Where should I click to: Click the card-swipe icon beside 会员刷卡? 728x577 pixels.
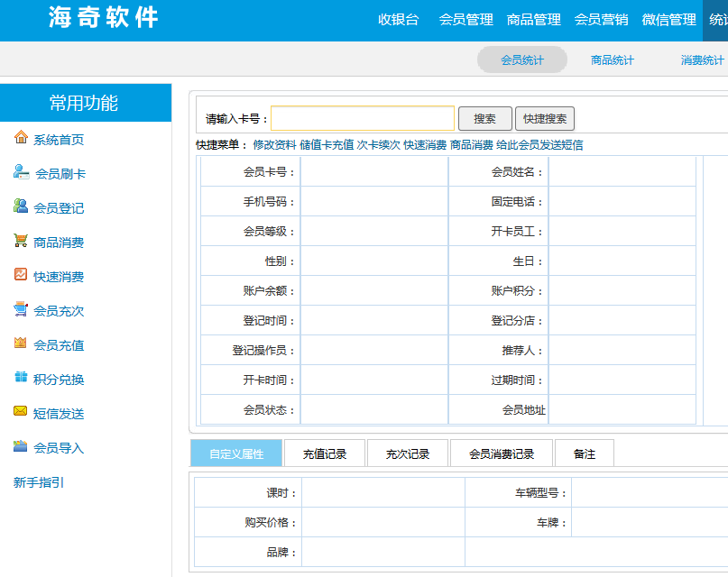(21, 172)
